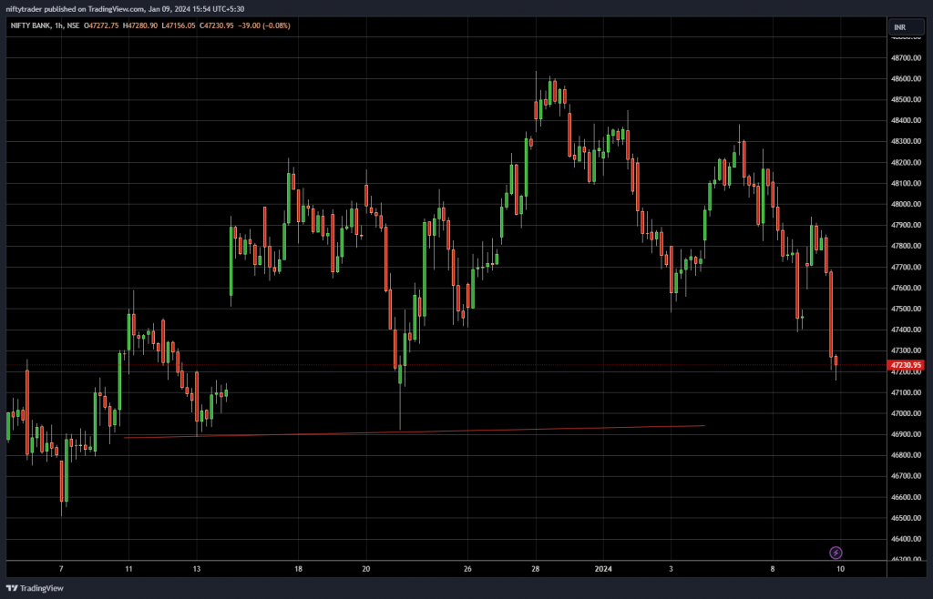The height and width of the screenshot is (599, 933).
Task: Click the date 3 on the time axis
Action: point(672,569)
